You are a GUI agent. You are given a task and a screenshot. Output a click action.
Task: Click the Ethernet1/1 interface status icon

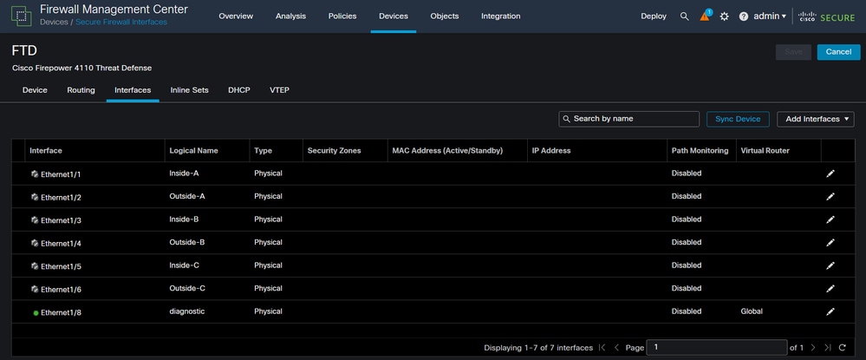tap(35, 173)
